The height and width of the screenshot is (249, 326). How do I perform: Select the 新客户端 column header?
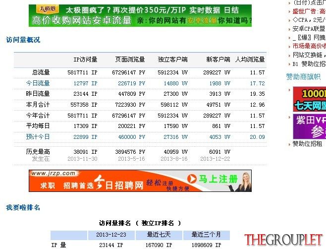[x=218, y=60]
